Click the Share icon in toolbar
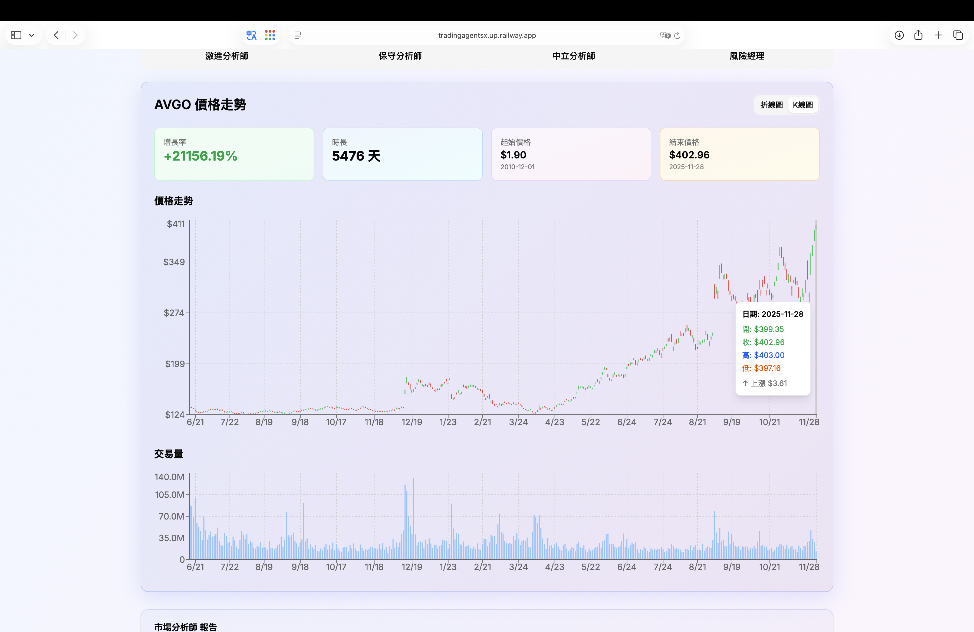Screen dimensions: 974x632 (x=918, y=35)
